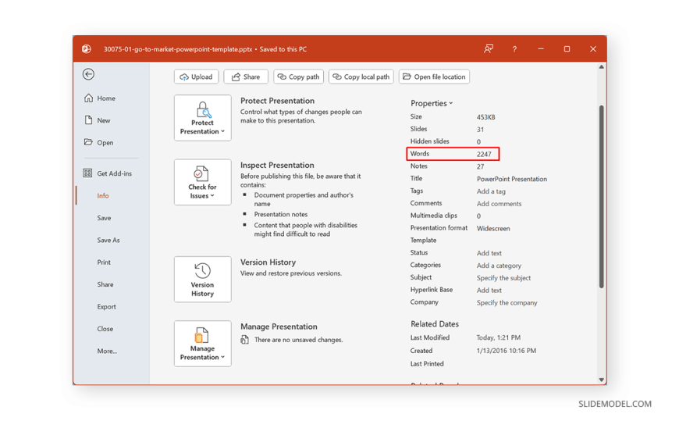679x421 pixels.
Task: Copy the local path of the file
Action: pos(361,77)
